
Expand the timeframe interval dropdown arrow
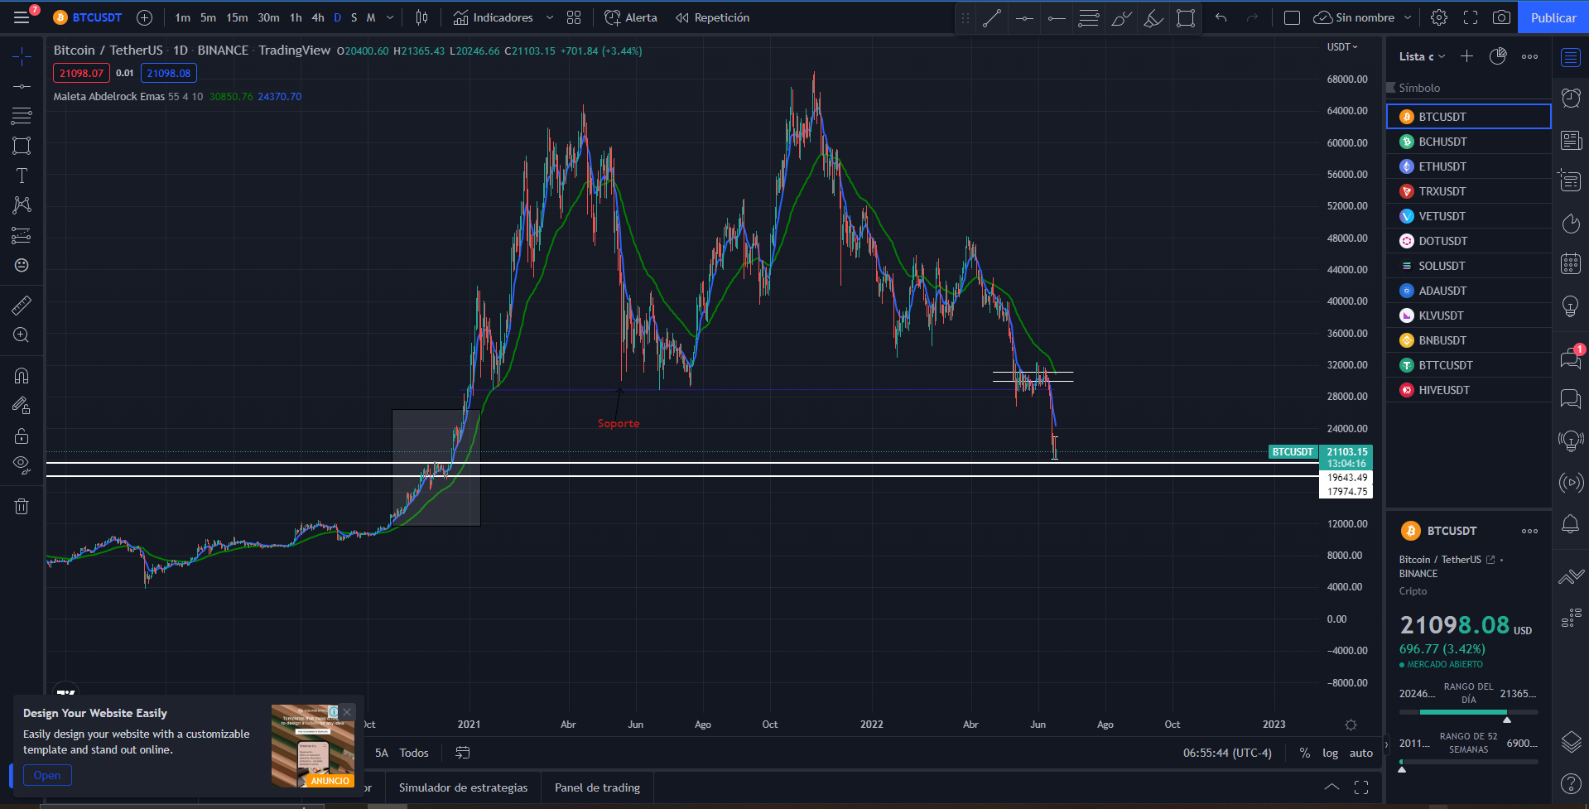(390, 17)
